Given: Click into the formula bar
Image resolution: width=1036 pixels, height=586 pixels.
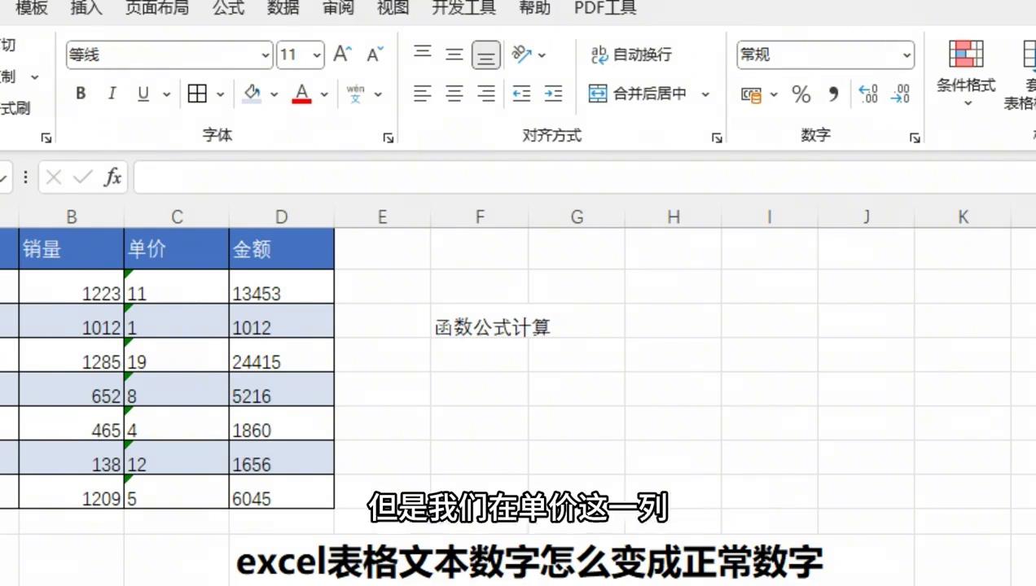Looking at the screenshot, I should pos(584,177).
